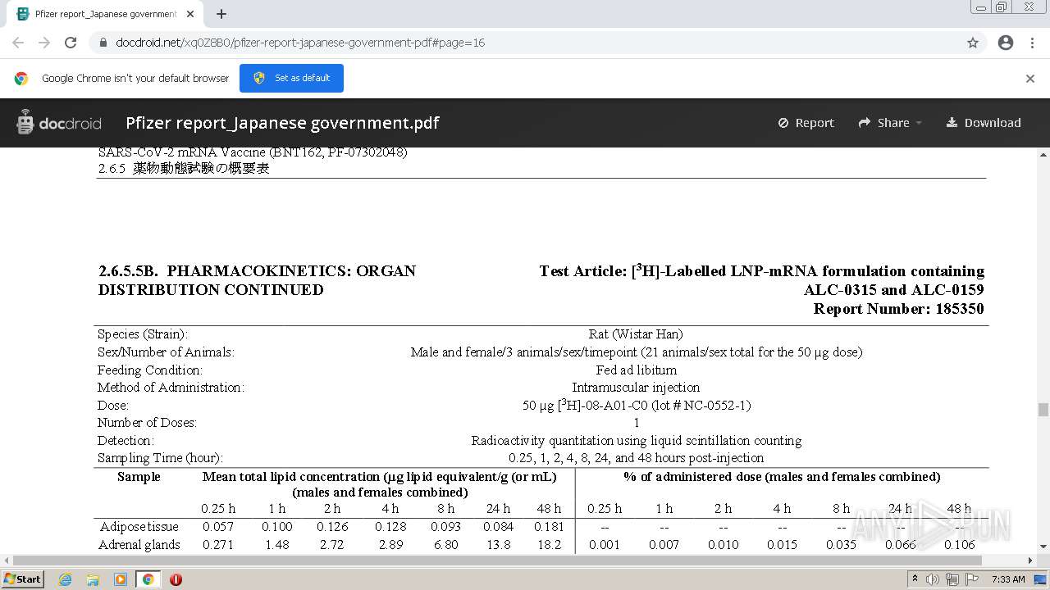This screenshot has height=590, width=1050.
Task: Click the 'Intramuscular injection' text
Action: [636, 388]
